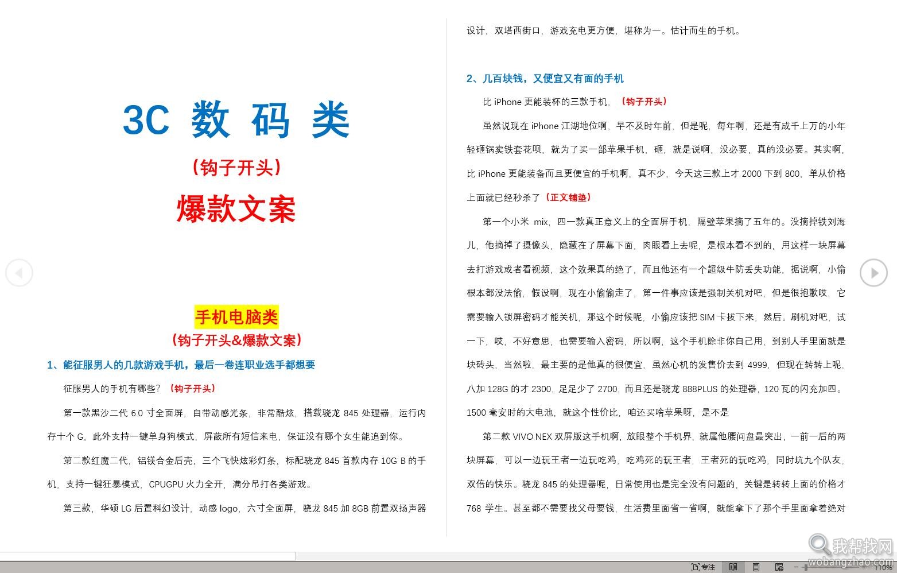The width and height of the screenshot is (897, 573).
Task: Click the paragraph starting '虽然说现在 iPhone 江湖地位啊'
Action: (656, 161)
